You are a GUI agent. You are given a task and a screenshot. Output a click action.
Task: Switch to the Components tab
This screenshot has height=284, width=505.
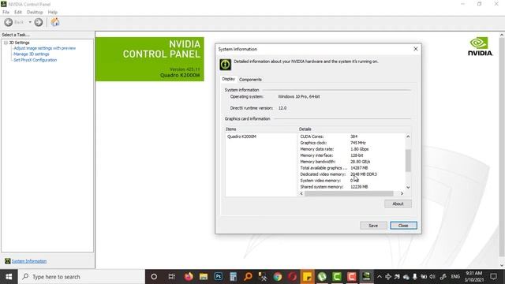coord(250,80)
